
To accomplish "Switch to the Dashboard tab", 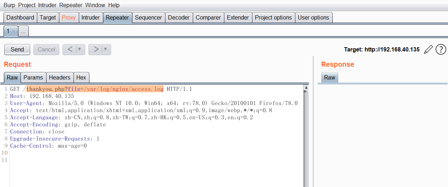I will (20, 17).
